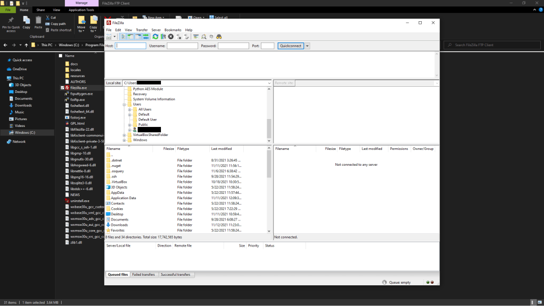Viewport: 544px width, 306px height.
Task: Cancel current operation with the toolbar icon
Action: pyautogui.click(x=171, y=37)
